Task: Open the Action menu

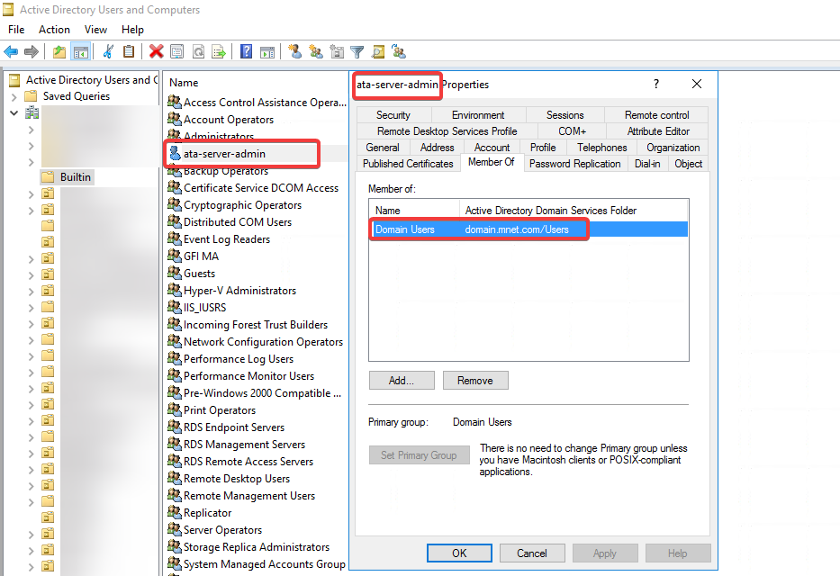Action: (x=54, y=30)
